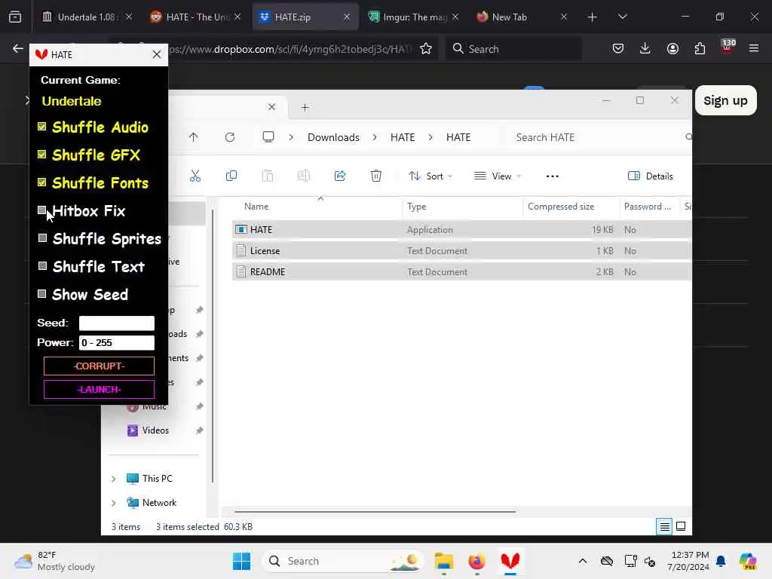Add a new Explorer tab

[305, 107]
